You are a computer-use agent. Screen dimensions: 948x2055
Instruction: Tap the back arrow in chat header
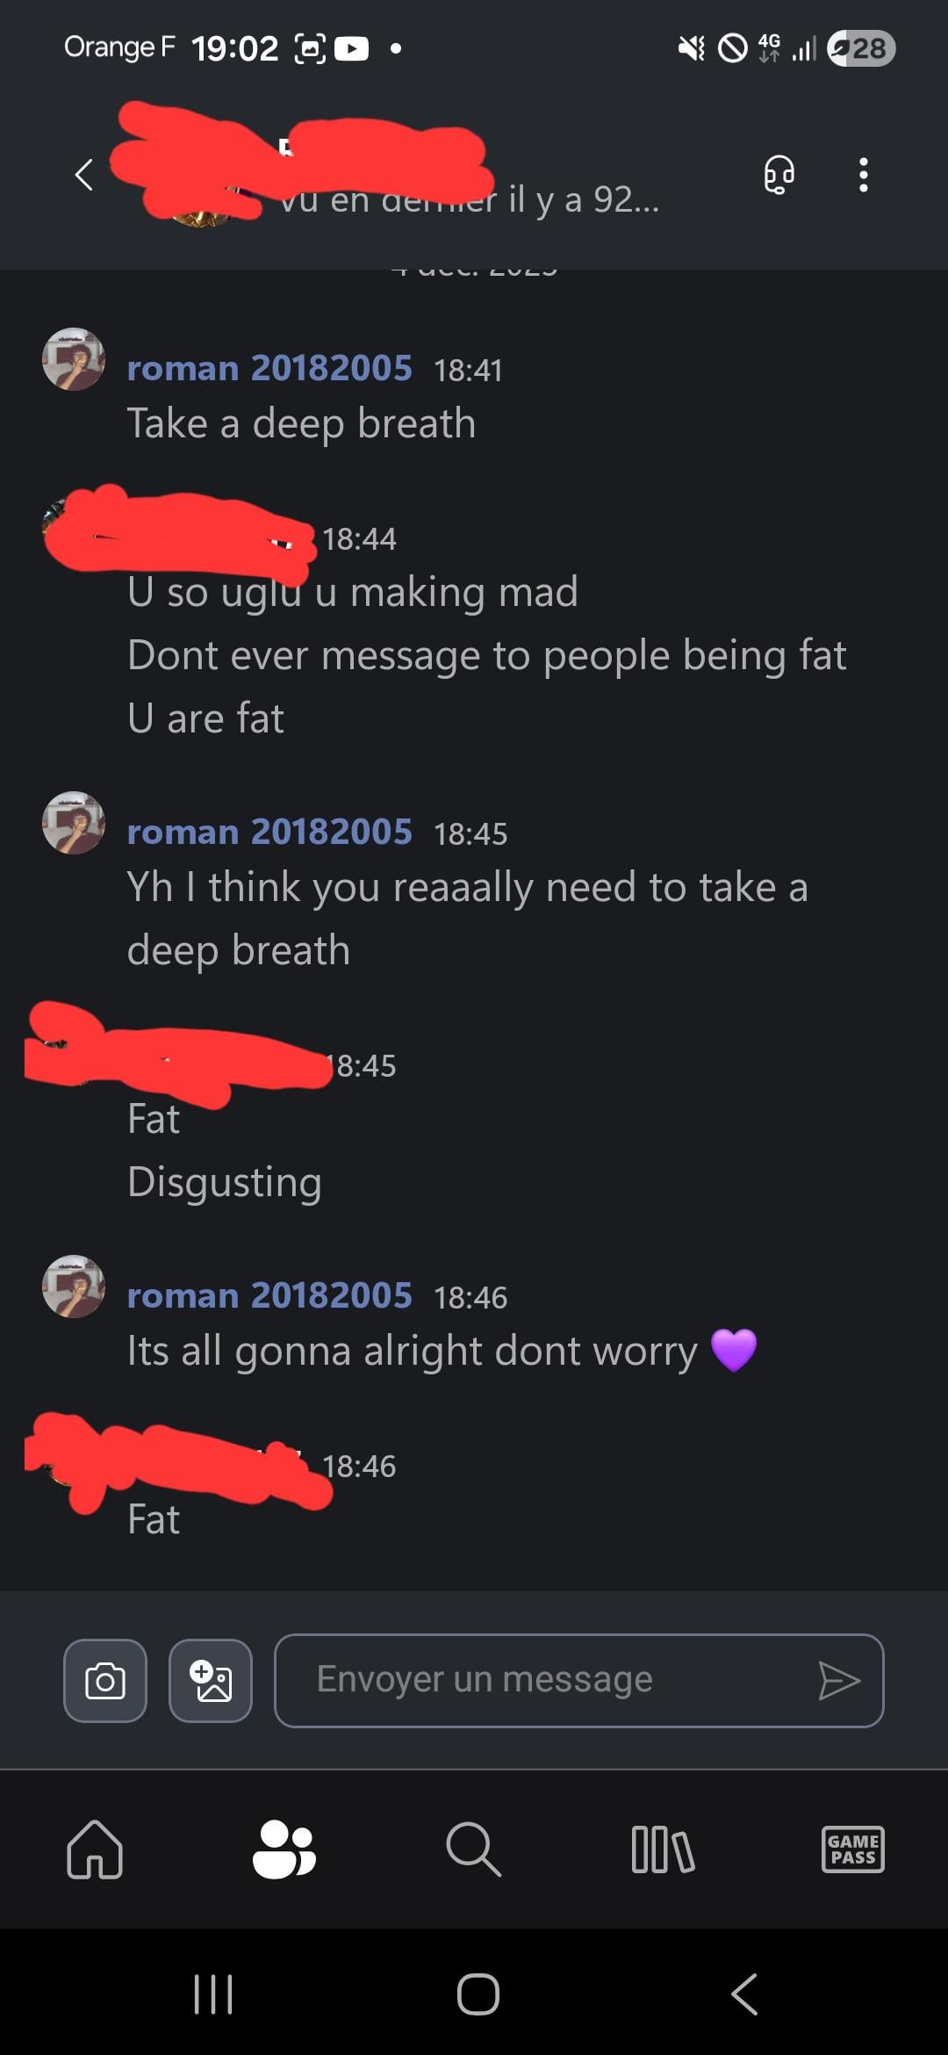[x=84, y=175]
